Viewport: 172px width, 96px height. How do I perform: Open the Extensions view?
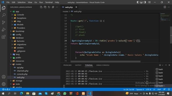coord(3,37)
